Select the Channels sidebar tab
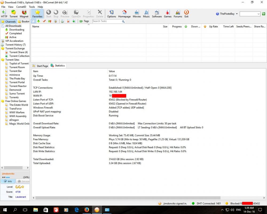Screen dimensions: 267x214 point(9,21)
